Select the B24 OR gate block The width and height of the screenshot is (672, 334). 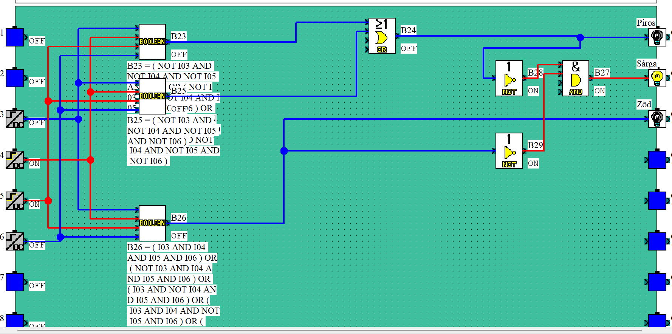[x=382, y=36]
